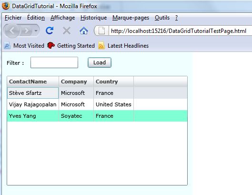Sort by the Country column header
Image resolution: width=252 pixels, height=195 pixels.
click(x=113, y=82)
